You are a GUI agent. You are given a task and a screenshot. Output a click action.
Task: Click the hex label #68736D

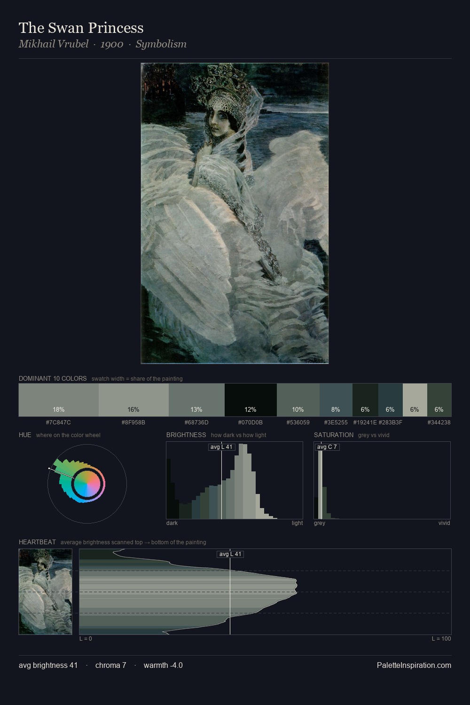click(x=196, y=423)
